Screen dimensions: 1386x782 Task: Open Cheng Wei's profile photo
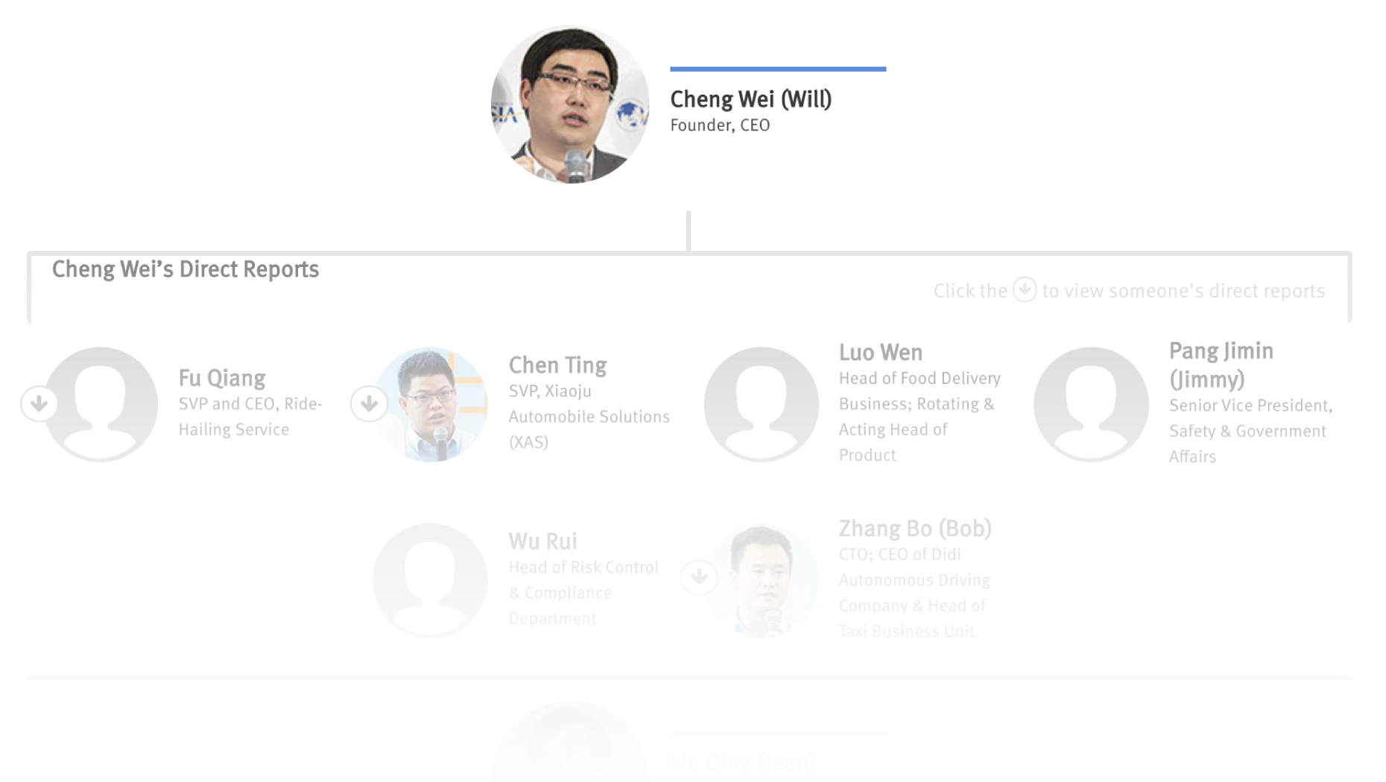point(570,104)
